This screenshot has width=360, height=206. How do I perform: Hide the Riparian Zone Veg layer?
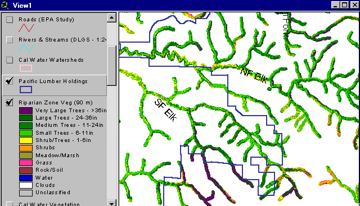pos(10,102)
